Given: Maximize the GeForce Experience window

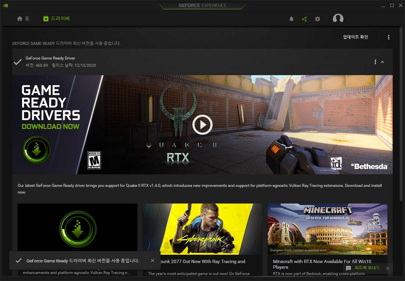Looking at the screenshot, I should point(392,5).
